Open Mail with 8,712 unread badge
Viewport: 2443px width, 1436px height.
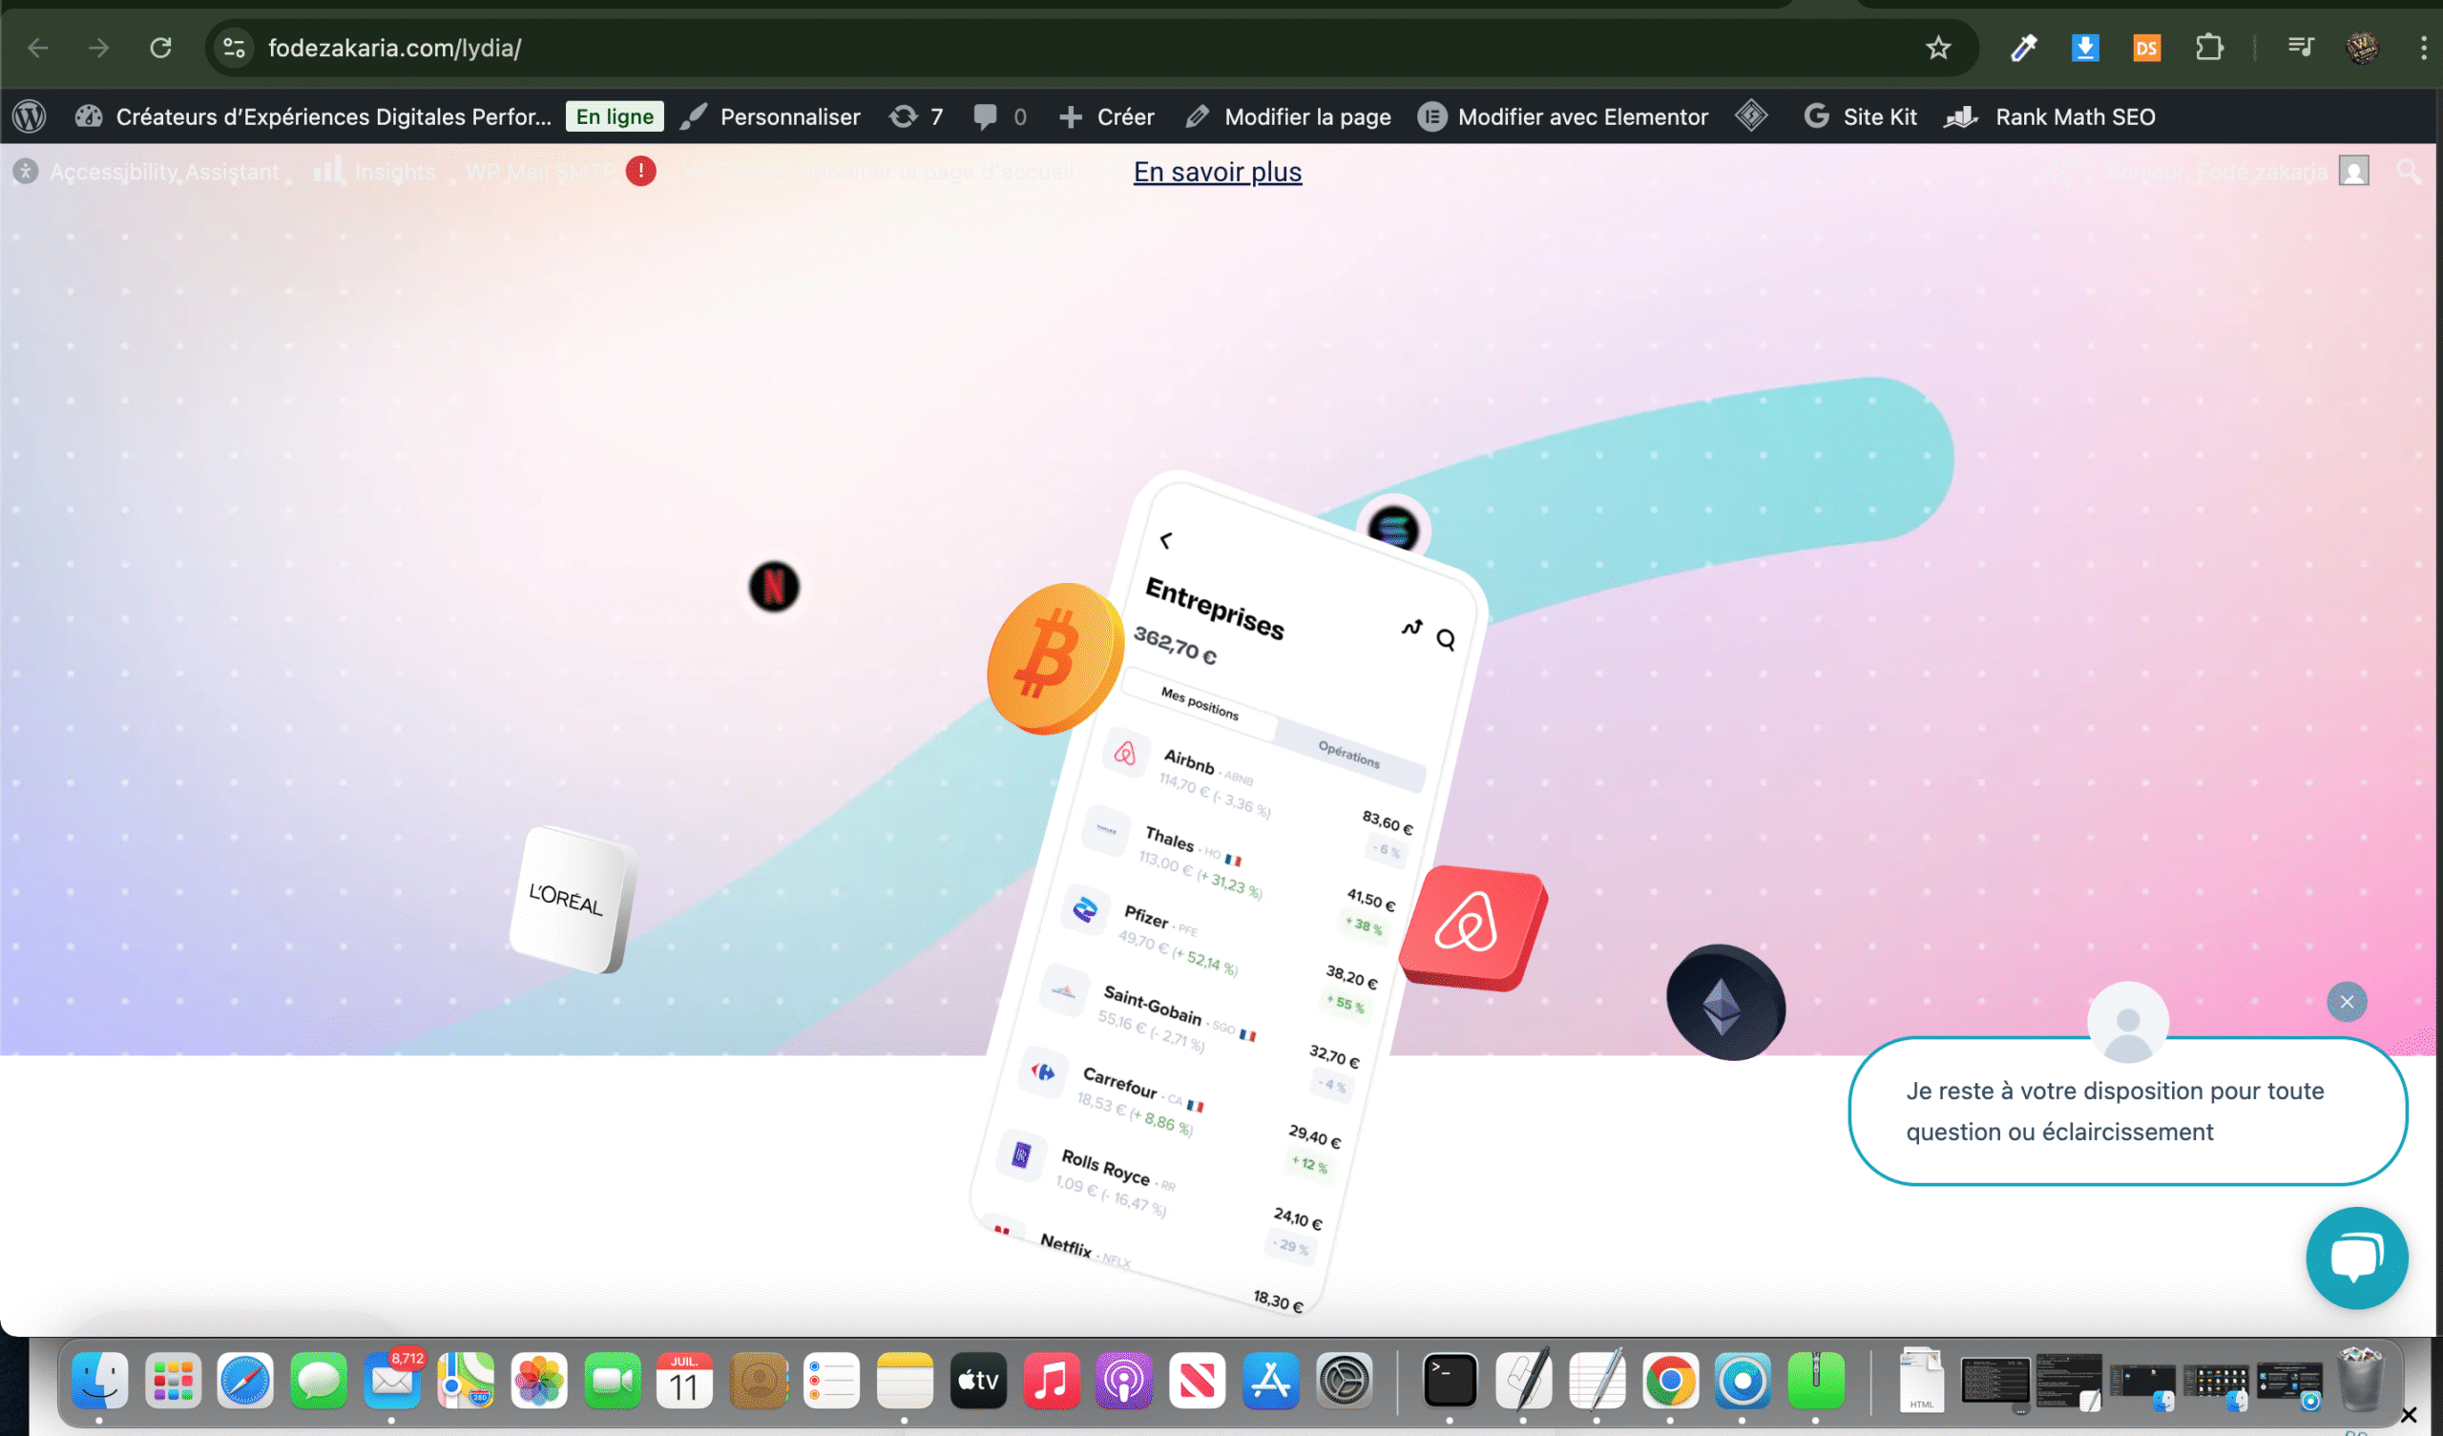(391, 1379)
